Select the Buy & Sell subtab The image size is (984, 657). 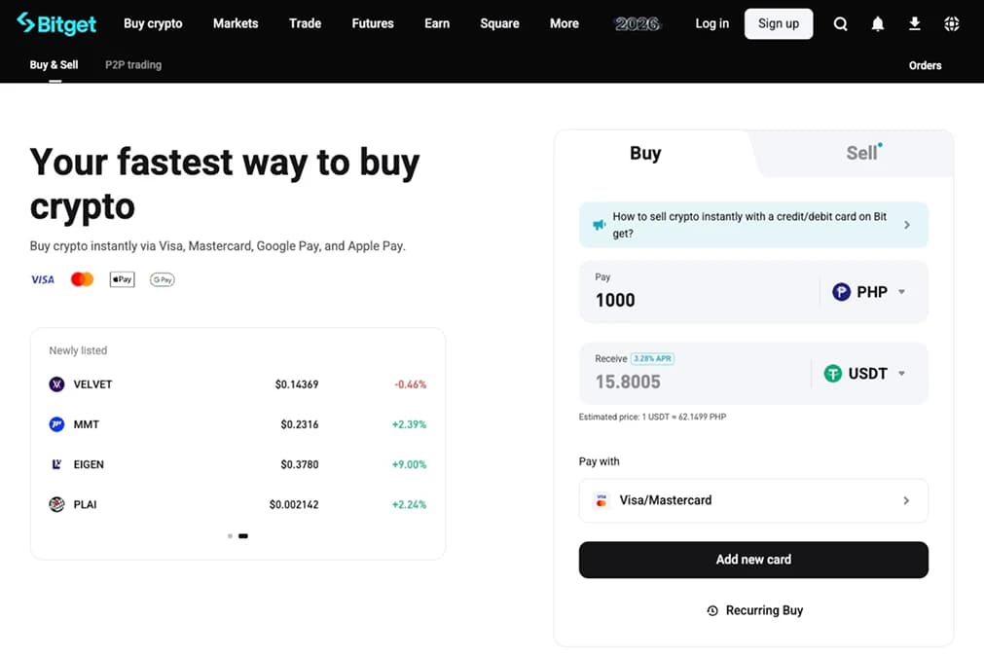point(54,64)
